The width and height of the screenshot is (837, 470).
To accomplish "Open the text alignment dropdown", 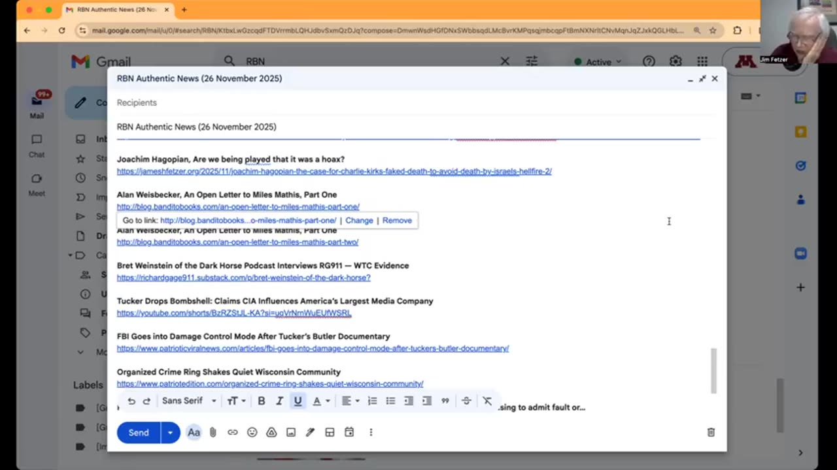I will tap(350, 401).
